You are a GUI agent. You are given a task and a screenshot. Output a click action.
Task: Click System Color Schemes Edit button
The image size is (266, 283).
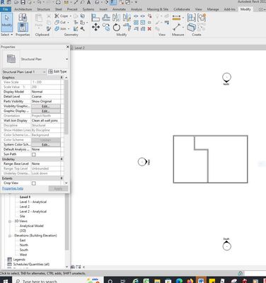[x=46, y=144]
